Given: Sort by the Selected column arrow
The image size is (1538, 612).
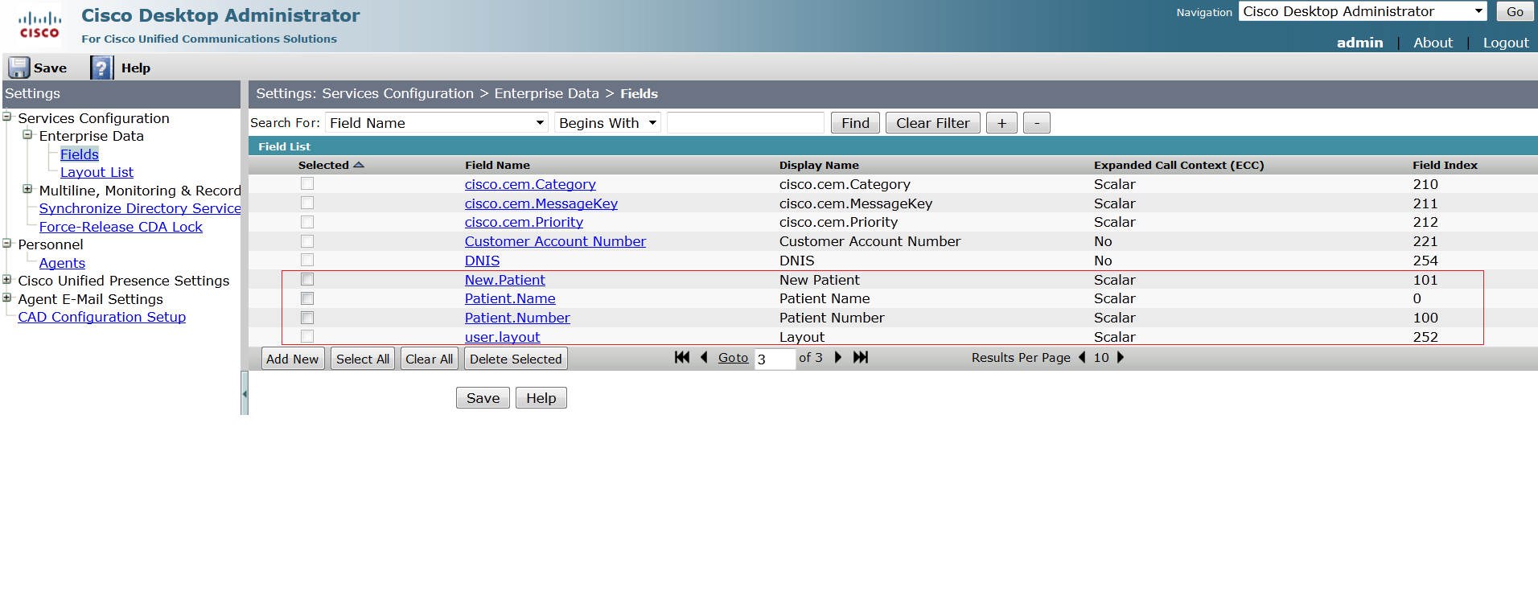Looking at the screenshot, I should pyautogui.click(x=359, y=165).
